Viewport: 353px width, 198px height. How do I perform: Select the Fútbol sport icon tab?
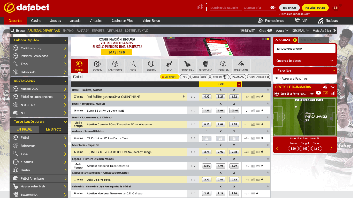[79, 66]
